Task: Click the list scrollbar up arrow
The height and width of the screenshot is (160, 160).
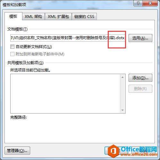Action: tap(122, 77)
